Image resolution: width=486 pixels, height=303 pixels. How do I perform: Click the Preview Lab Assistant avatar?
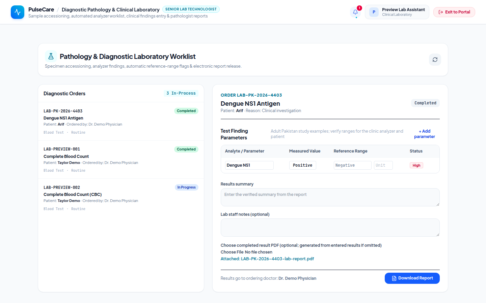point(374,12)
